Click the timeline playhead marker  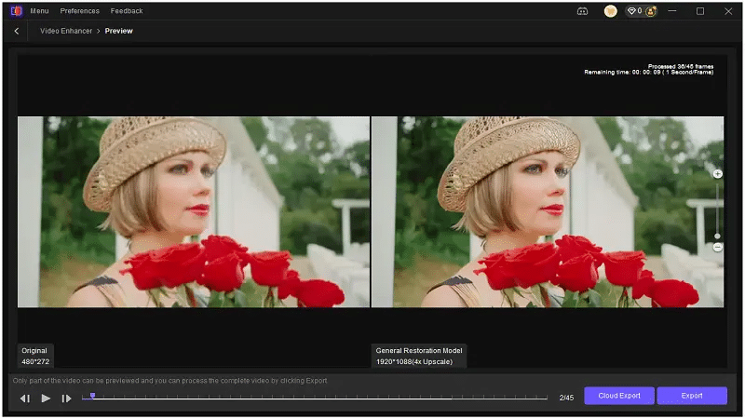[x=92, y=396]
